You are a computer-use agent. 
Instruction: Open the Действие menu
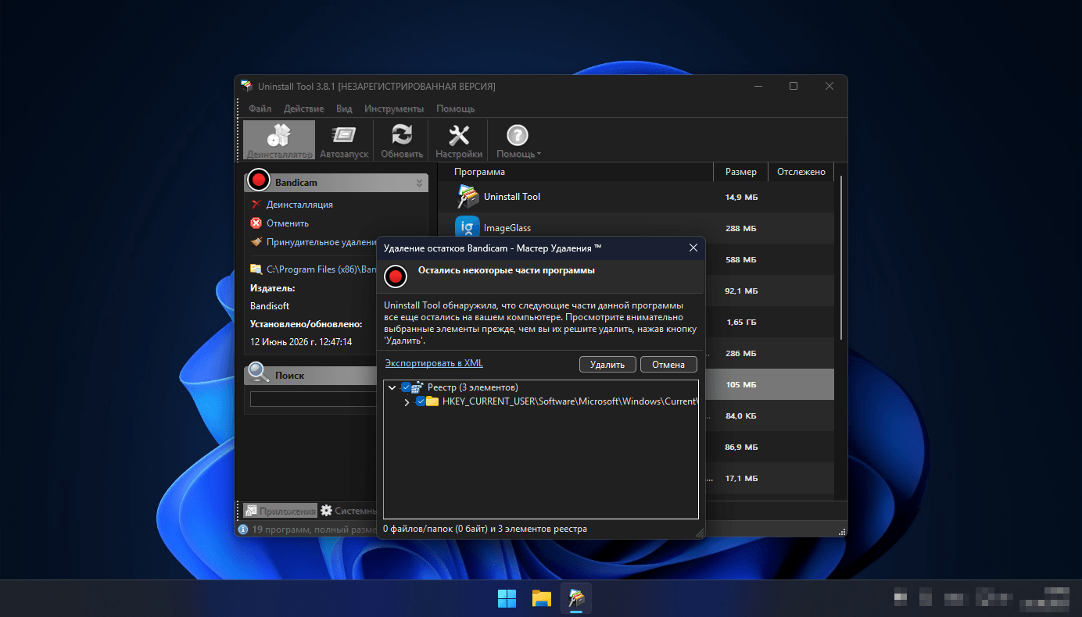304,109
